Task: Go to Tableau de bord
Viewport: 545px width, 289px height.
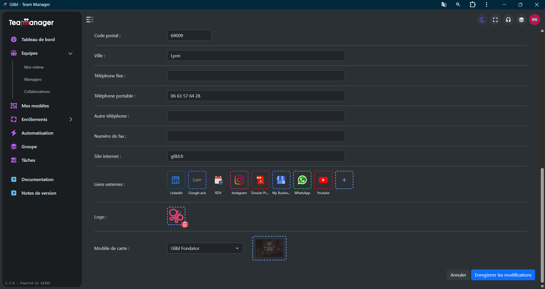Action: click(x=38, y=39)
